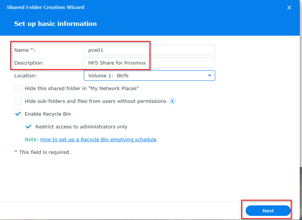
Task: Click into the Description text field
Action: 149,63
